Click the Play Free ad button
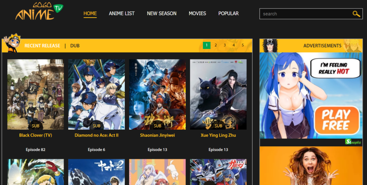Viewport: 367px width, 185px height. (337, 120)
